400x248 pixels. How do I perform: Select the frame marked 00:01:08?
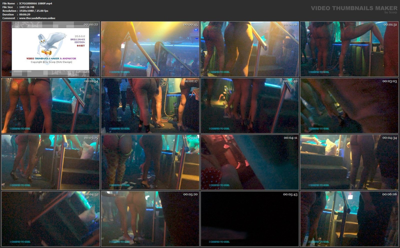click(249, 49)
